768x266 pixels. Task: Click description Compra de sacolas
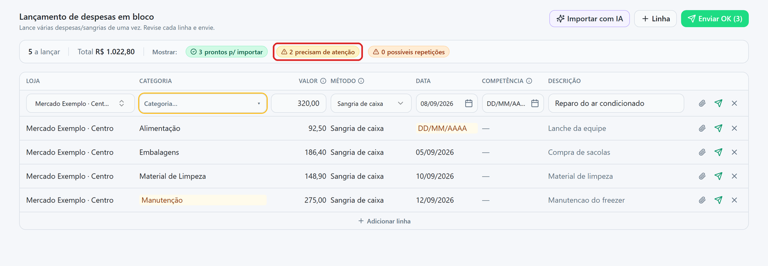click(x=579, y=152)
